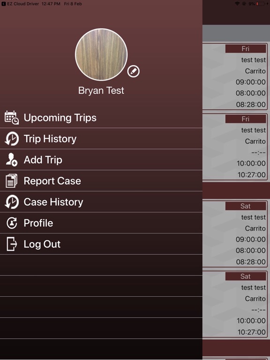
Task: Tap the Wi-Fi status icon
Action: (237, 4)
